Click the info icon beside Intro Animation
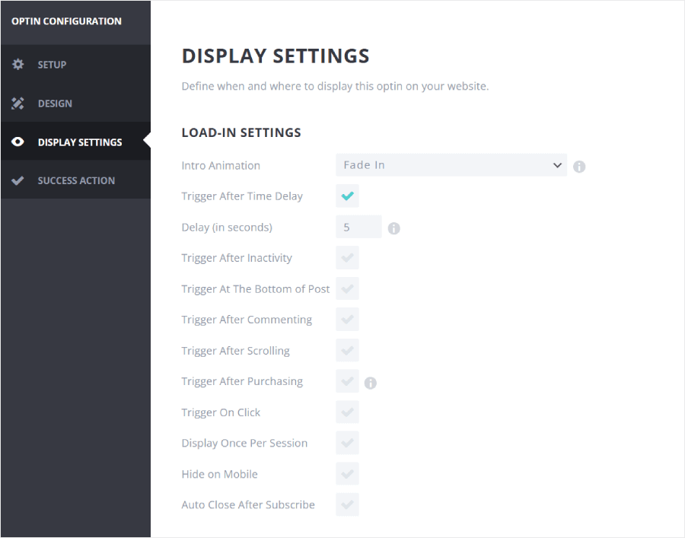This screenshot has height=538, width=685. pyautogui.click(x=578, y=166)
